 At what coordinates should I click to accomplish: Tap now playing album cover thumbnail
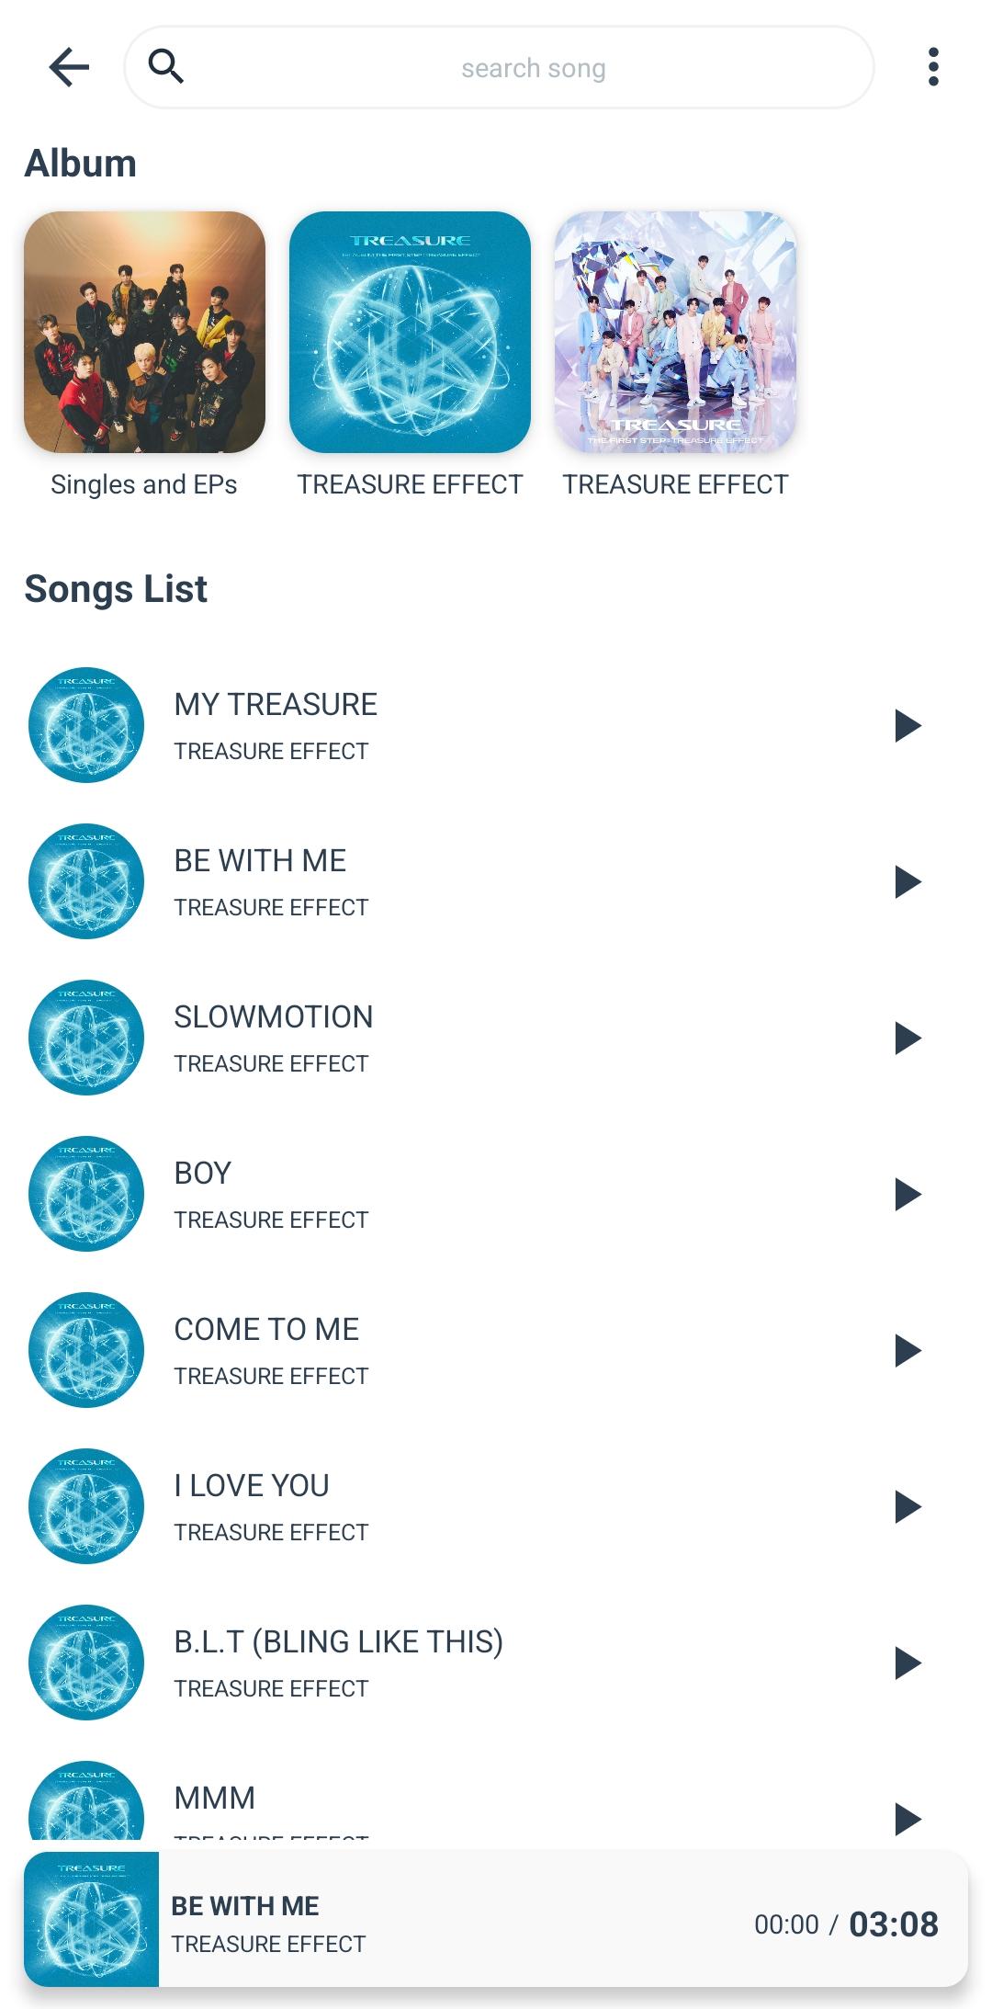click(91, 1919)
